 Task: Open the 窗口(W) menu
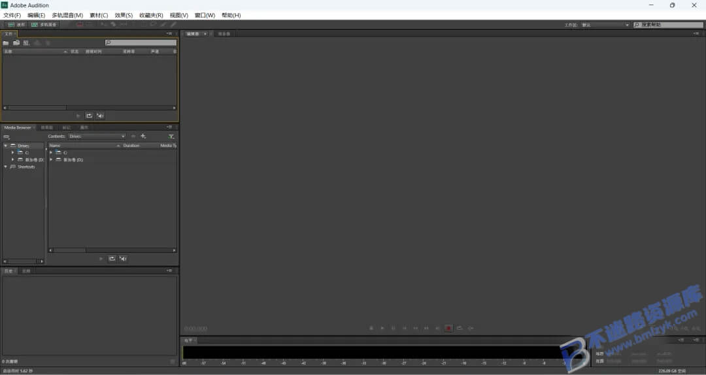click(x=205, y=15)
